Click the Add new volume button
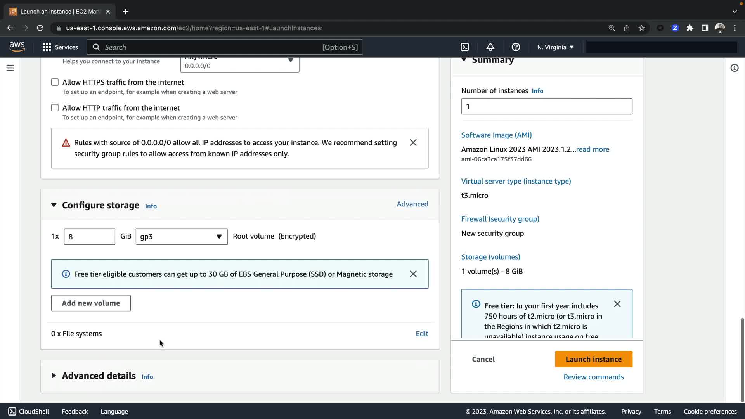The height and width of the screenshot is (419, 745). point(91,303)
